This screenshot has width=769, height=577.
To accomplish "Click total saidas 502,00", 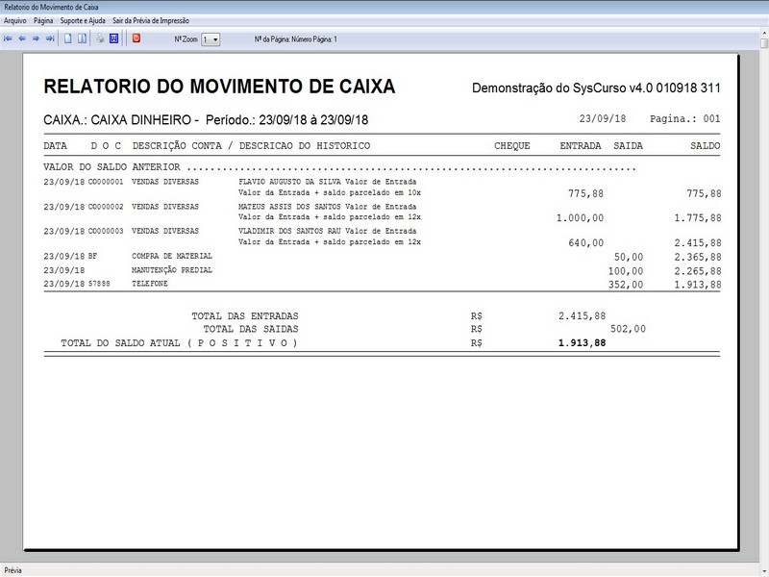I will pos(629,329).
